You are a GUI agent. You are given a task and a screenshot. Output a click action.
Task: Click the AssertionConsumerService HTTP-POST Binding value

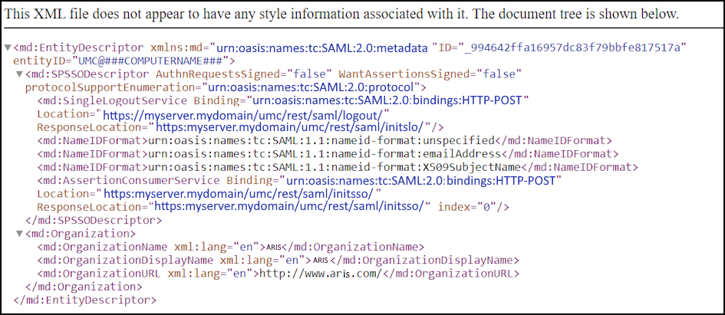pyautogui.click(x=420, y=180)
